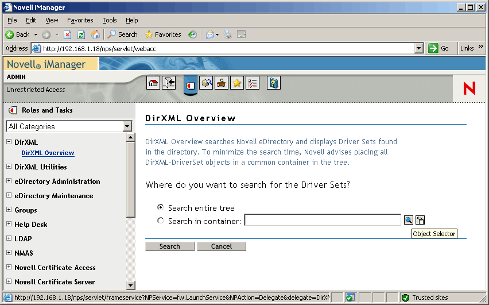Click the browser Refresh icon
Image resolution: width=489 pixels, height=305 pixels.
tap(81, 34)
